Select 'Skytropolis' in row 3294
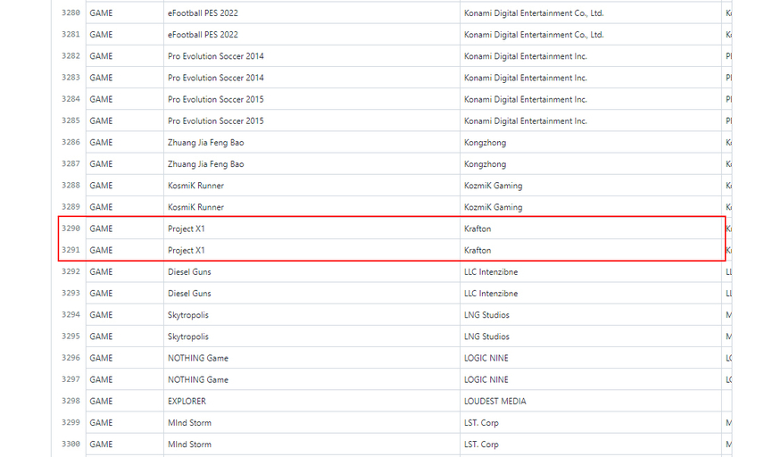 (188, 315)
